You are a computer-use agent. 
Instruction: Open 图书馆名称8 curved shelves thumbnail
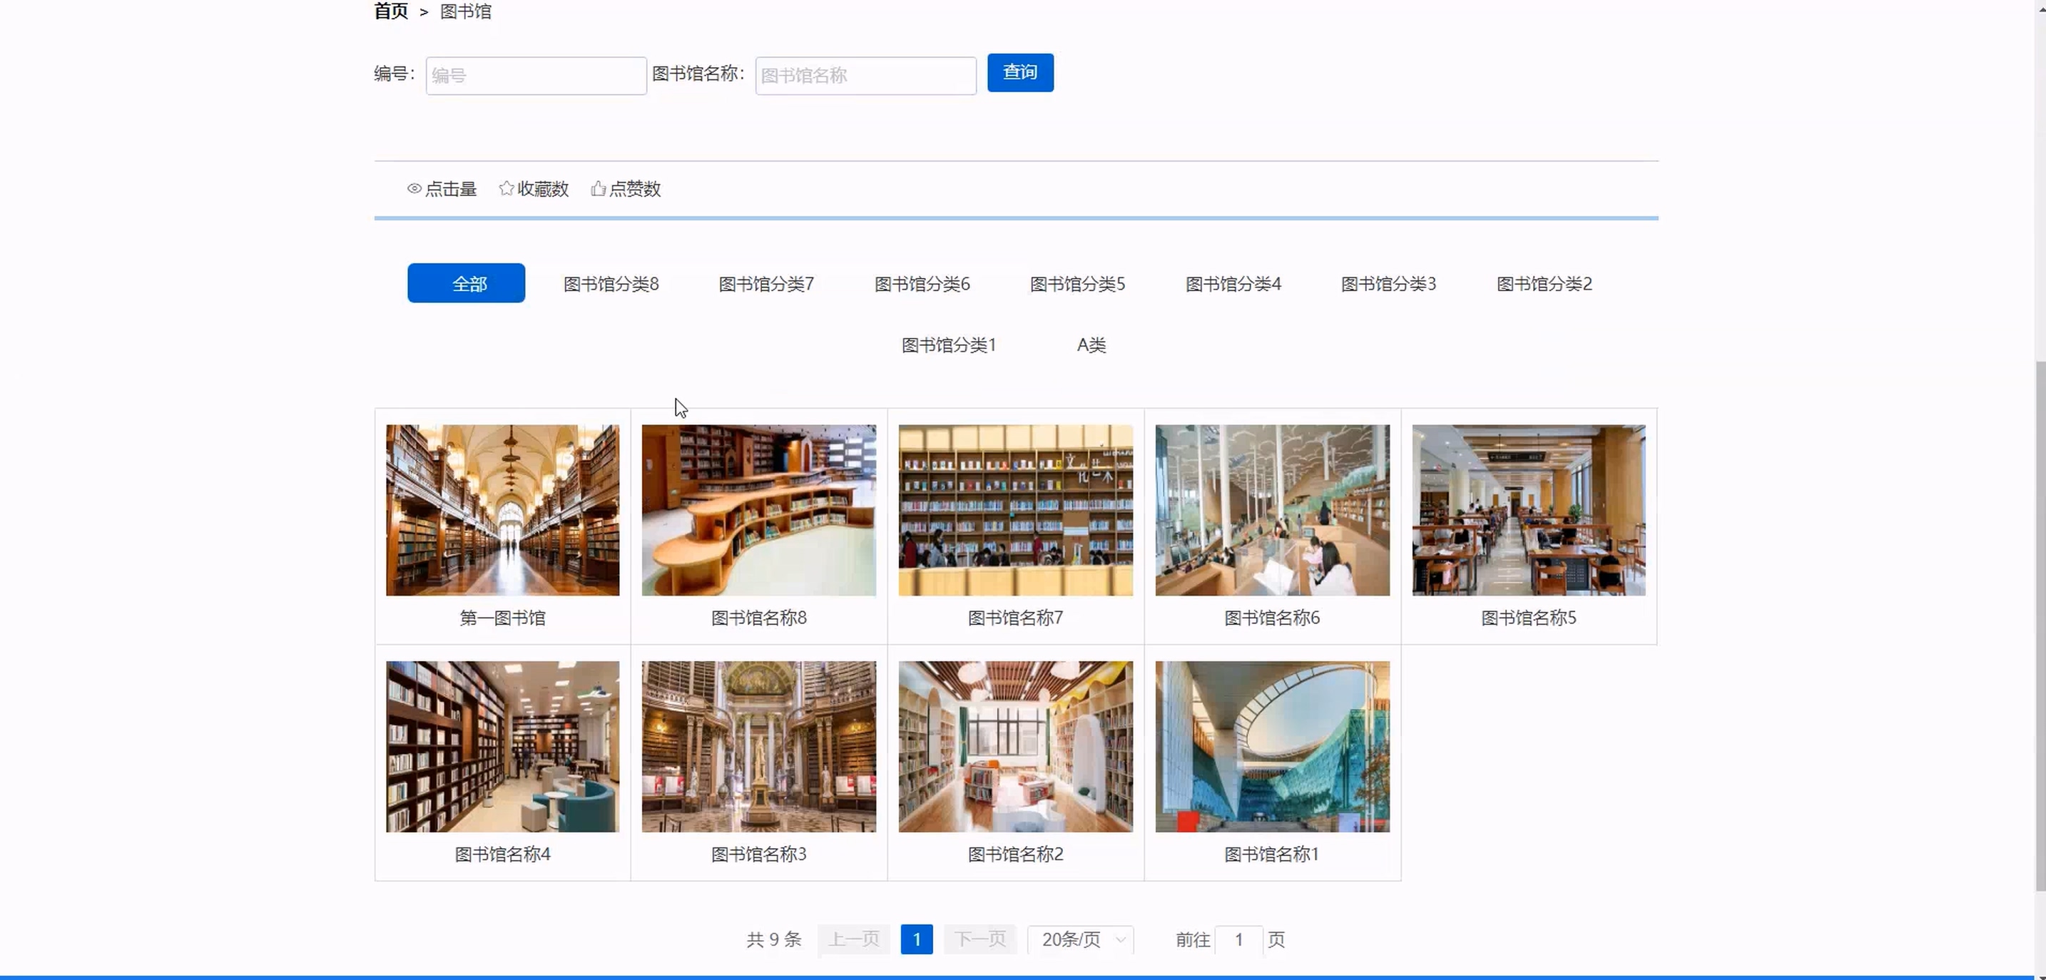(x=758, y=510)
